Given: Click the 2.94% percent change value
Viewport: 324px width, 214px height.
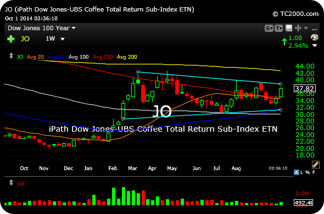Looking at the screenshot, I should (x=298, y=46).
